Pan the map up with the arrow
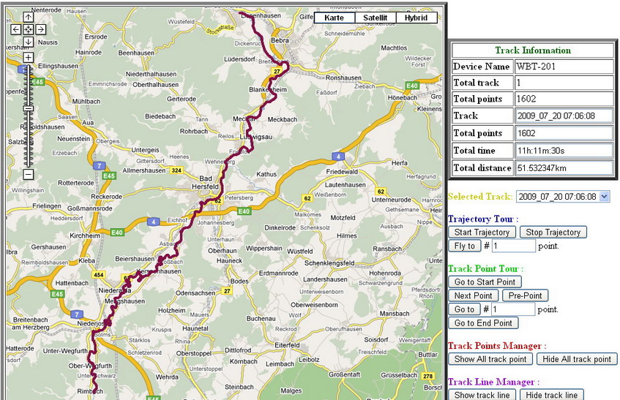The height and width of the screenshot is (400, 620). 28,17
